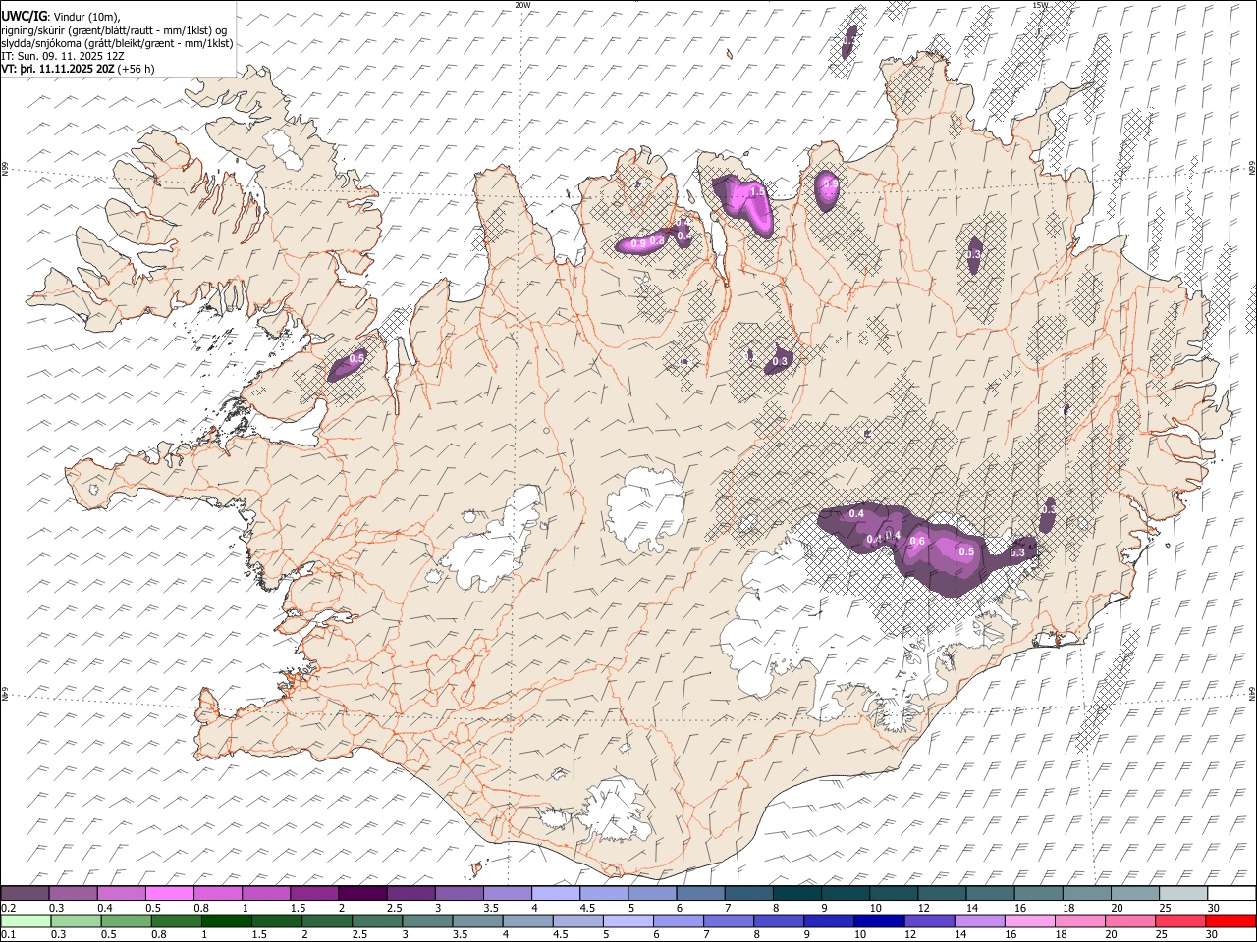Image resolution: width=1257 pixels, height=942 pixels.
Task: Select the light pink bottom-row swatch labeled 16
Action: click(1030, 920)
